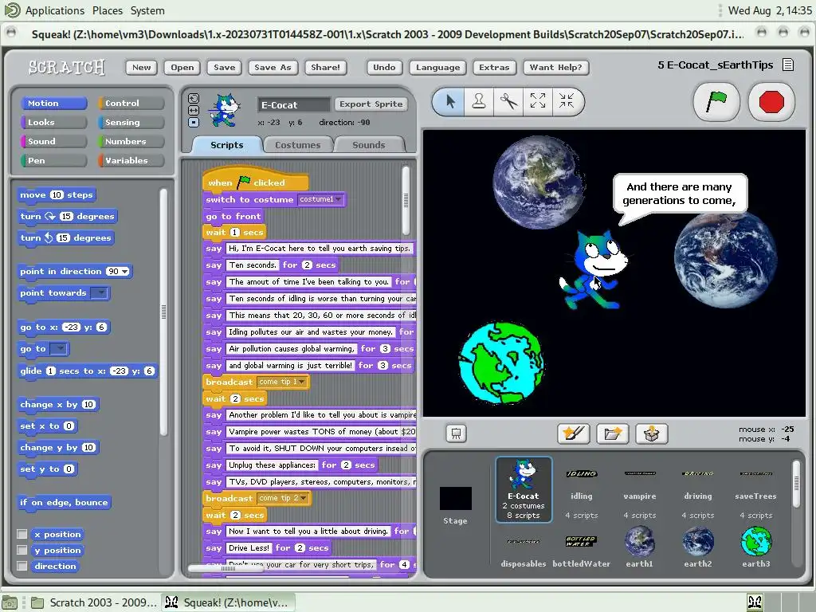The width and height of the screenshot is (816, 612).
Task: Open the Places menu in top panel
Action: [x=108, y=10]
